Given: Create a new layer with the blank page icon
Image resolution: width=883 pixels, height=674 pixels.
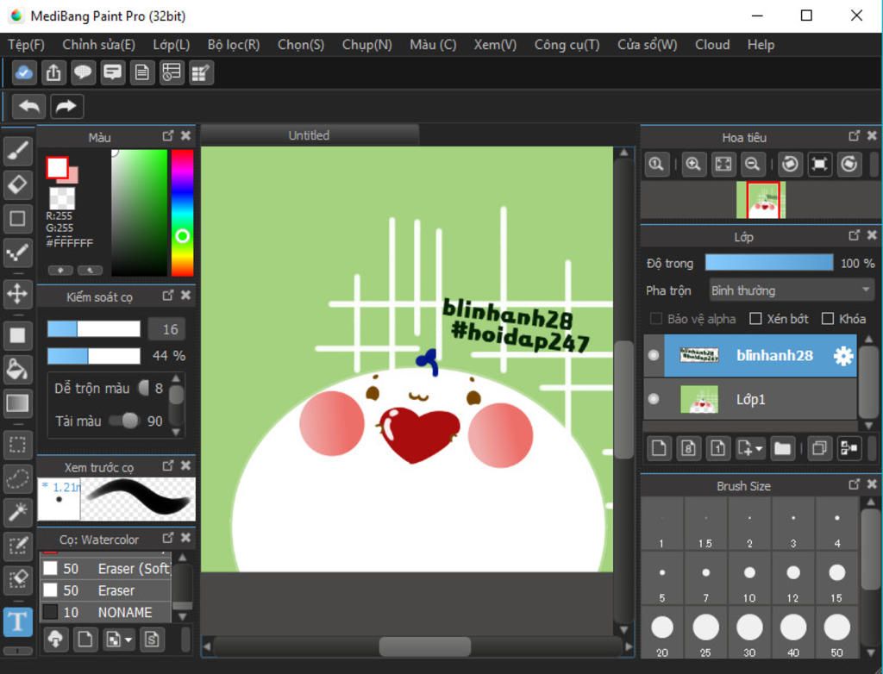Looking at the screenshot, I should coord(659,448).
